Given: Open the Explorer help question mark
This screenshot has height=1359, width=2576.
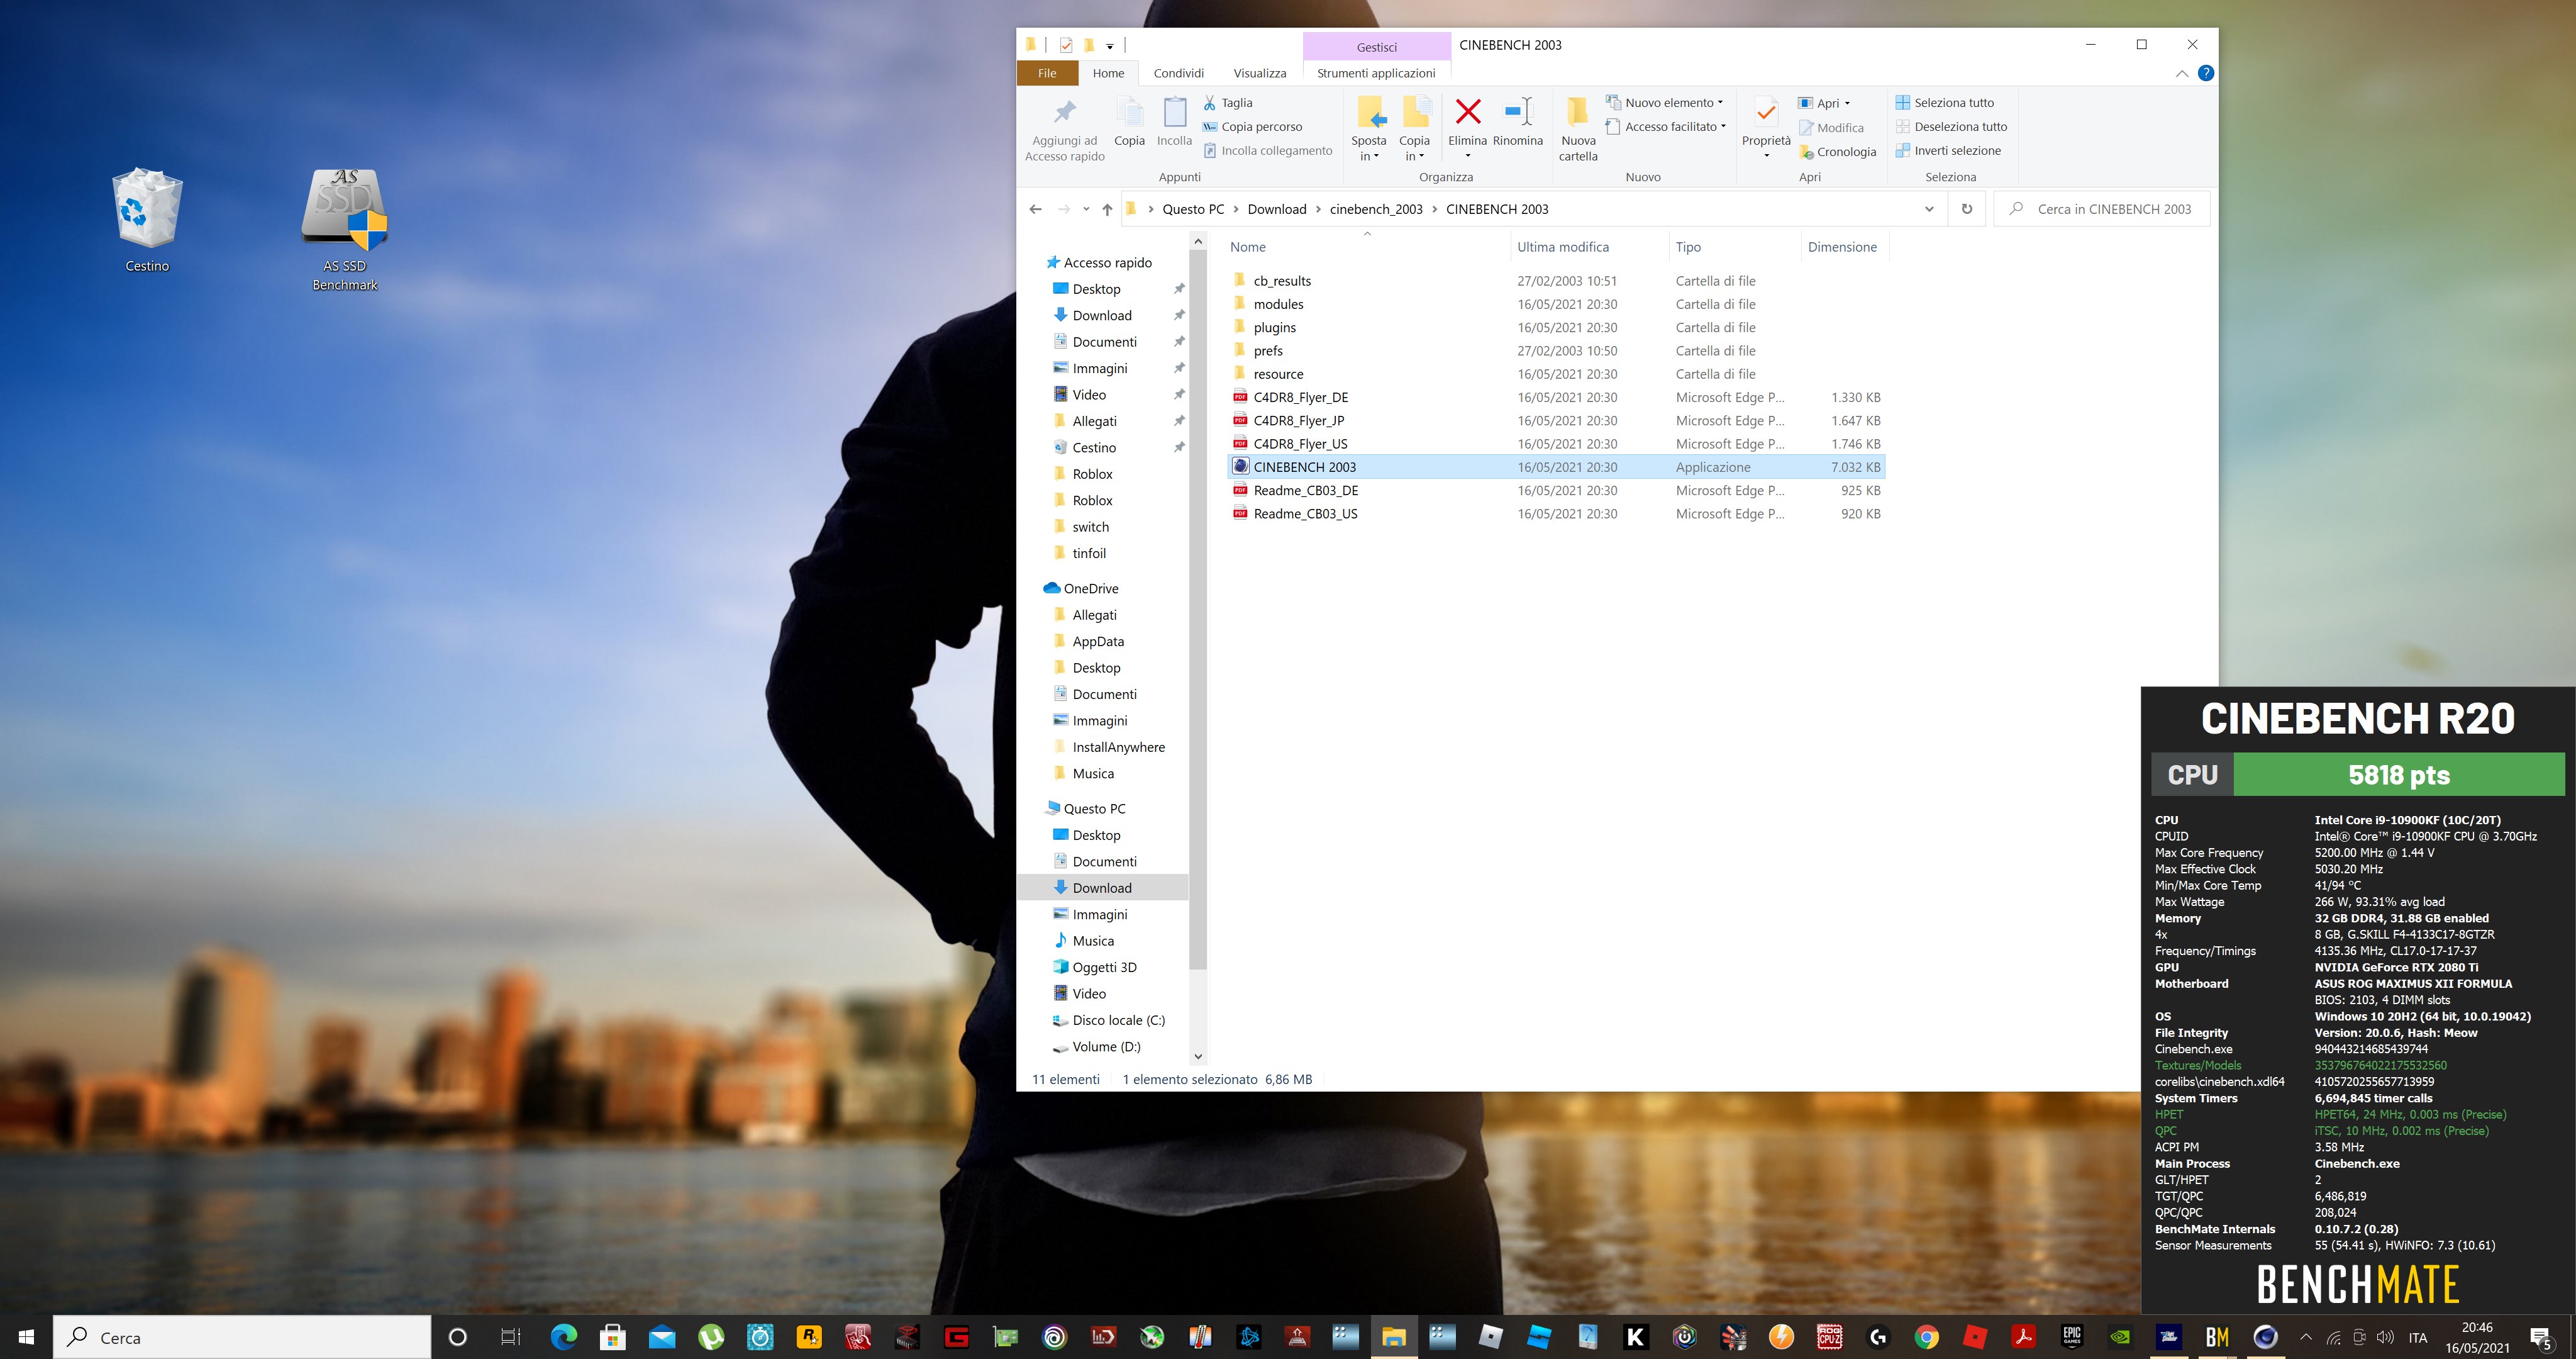Looking at the screenshot, I should (2205, 73).
